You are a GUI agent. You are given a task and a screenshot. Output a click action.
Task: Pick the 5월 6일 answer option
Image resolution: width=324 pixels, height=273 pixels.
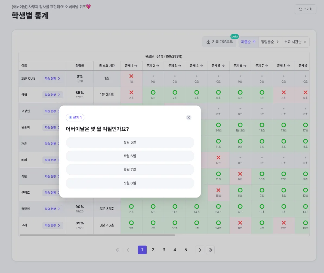coord(130,156)
